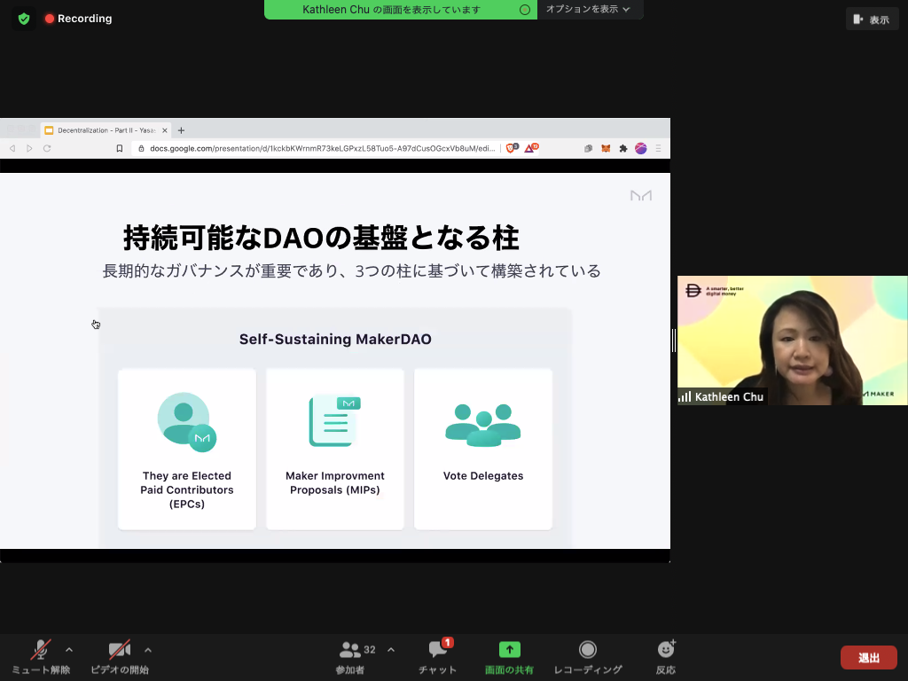Click the Kathleen Chu screen sharing banner

coord(401,9)
